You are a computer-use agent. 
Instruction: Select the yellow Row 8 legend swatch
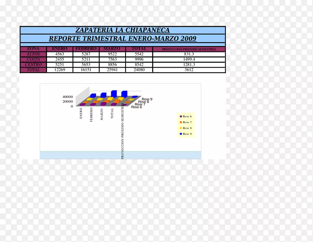click(x=181, y=128)
